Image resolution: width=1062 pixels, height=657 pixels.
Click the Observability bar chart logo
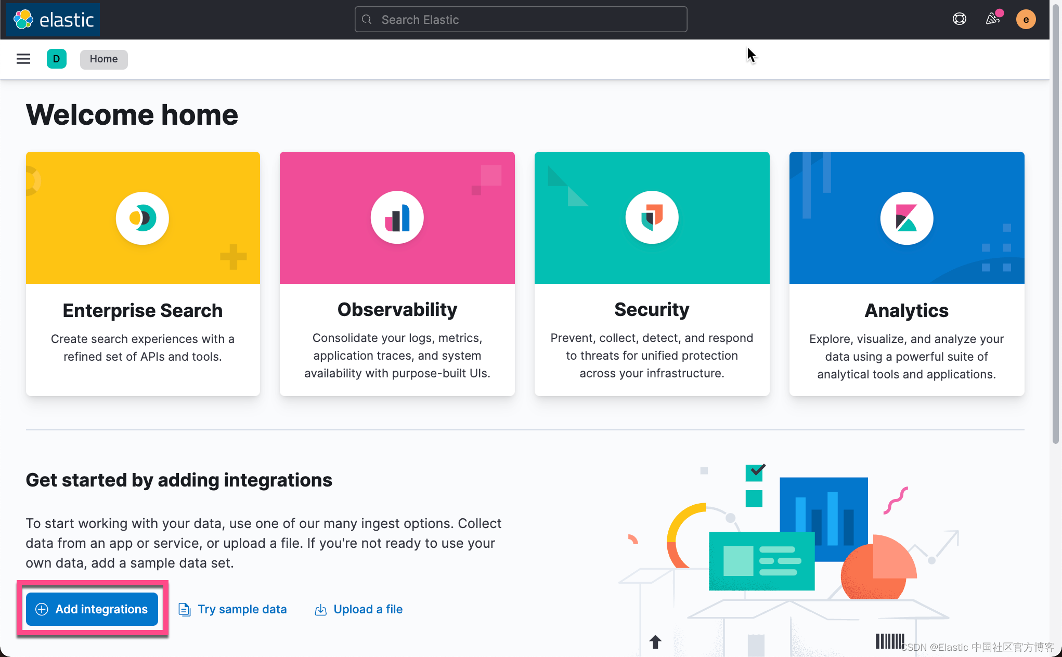point(397,218)
